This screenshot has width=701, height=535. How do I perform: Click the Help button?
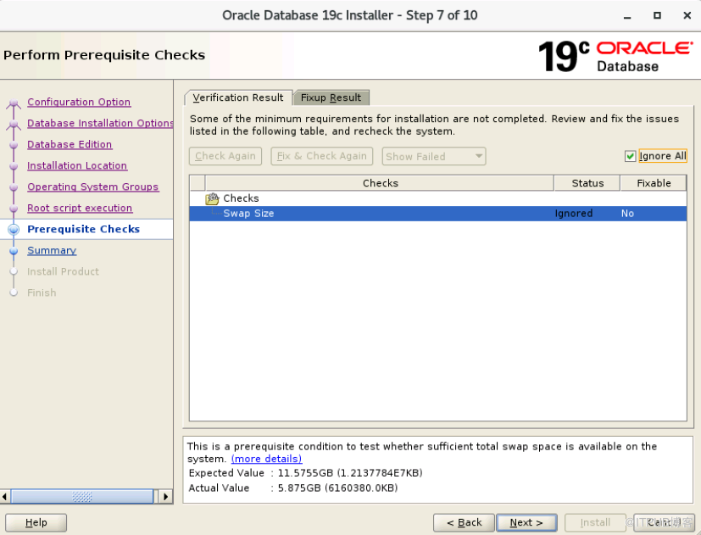(36, 522)
